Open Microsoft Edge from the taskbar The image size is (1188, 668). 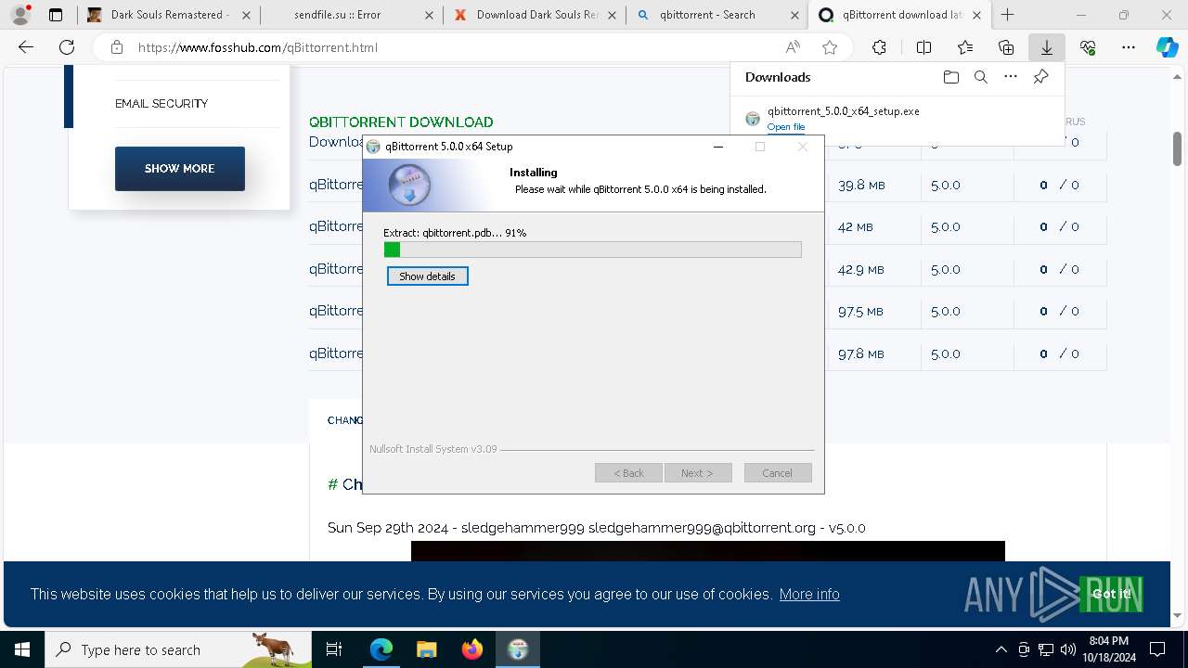[x=381, y=649]
